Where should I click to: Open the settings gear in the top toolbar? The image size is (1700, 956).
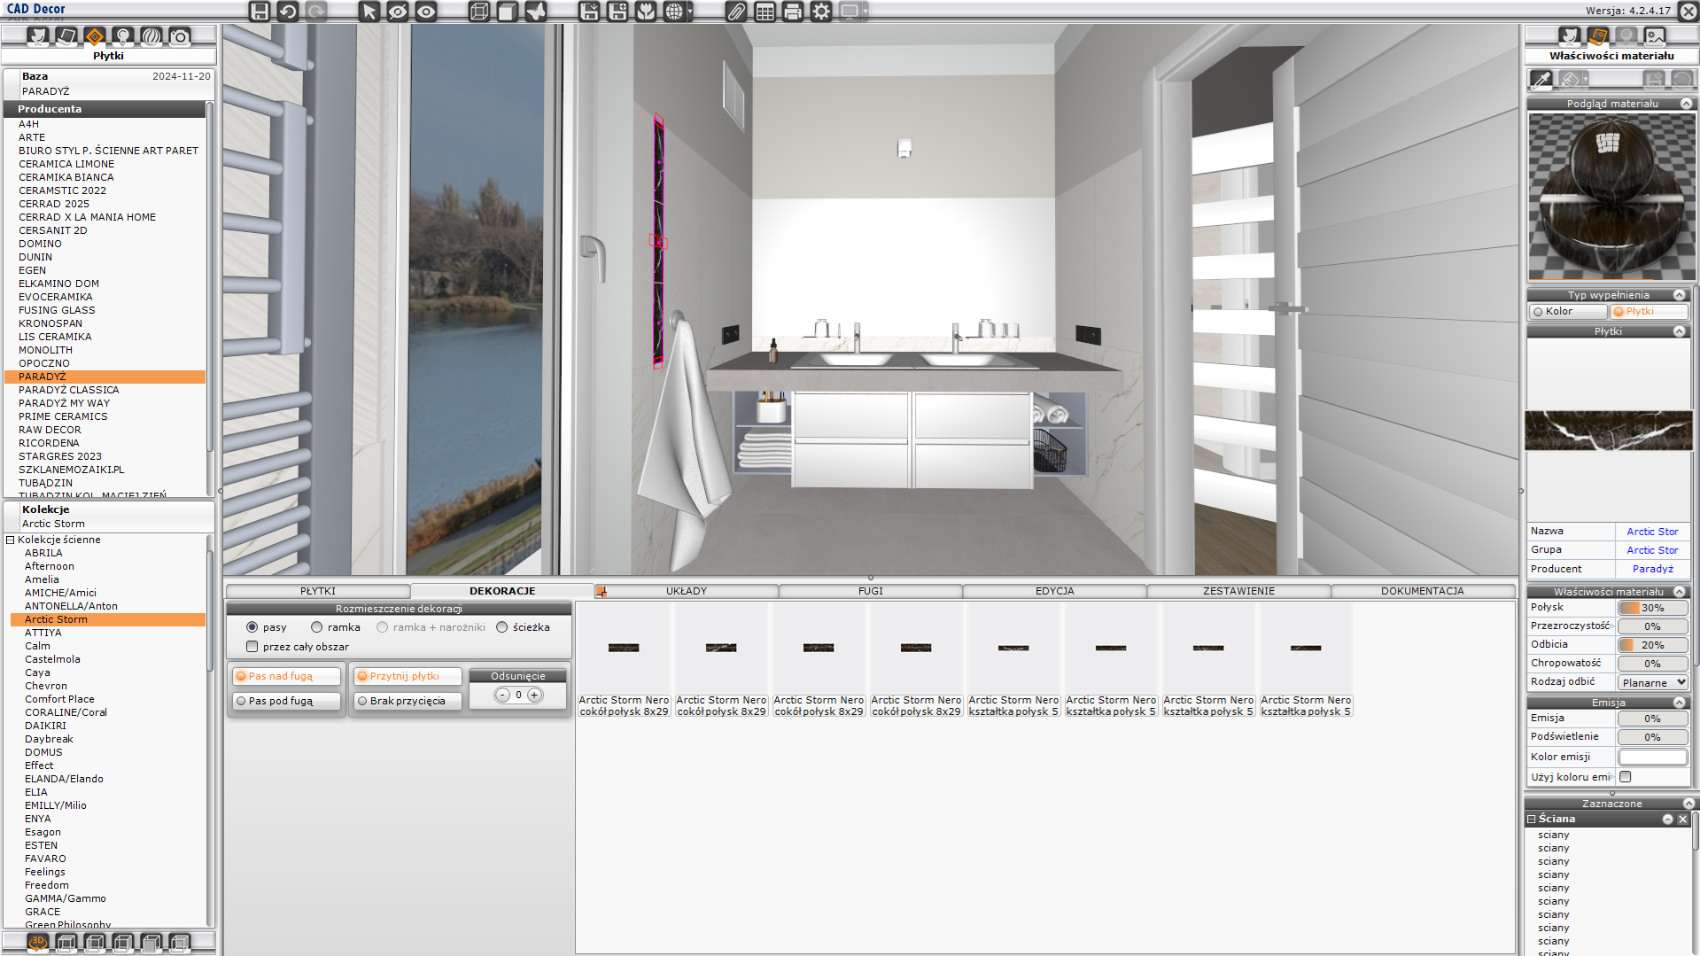tap(821, 12)
